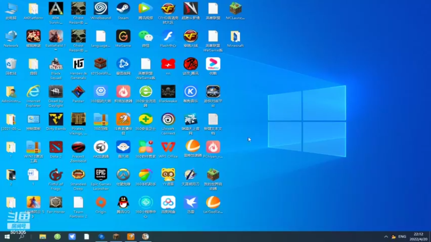Open the ARK Survival desktop icon
Image resolution: width=431 pixels, height=242 pixels.
click(56, 13)
